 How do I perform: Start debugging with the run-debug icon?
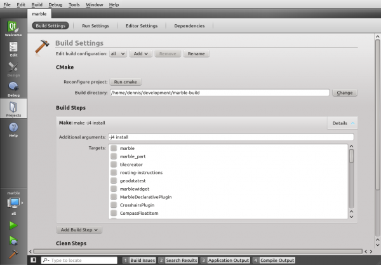[13, 240]
